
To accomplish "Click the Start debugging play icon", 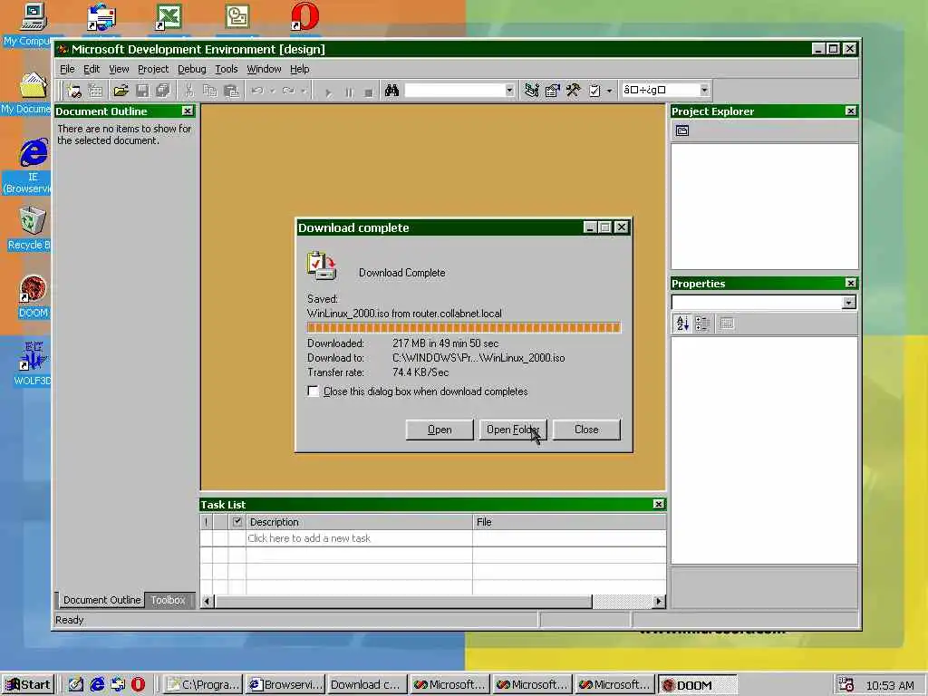I will [x=328, y=92].
